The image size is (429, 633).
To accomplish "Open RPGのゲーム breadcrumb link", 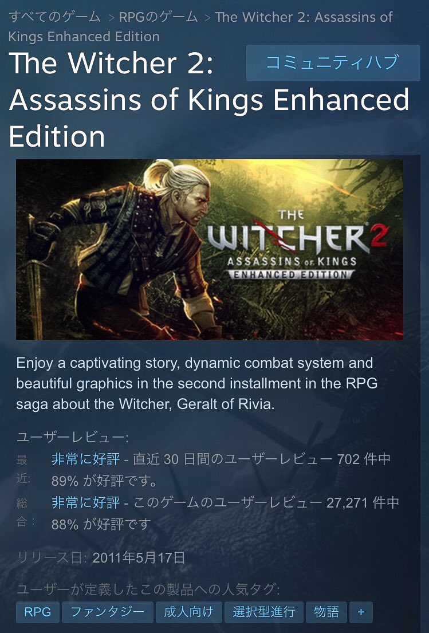I will pyautogui.click(x=159, y=17).
